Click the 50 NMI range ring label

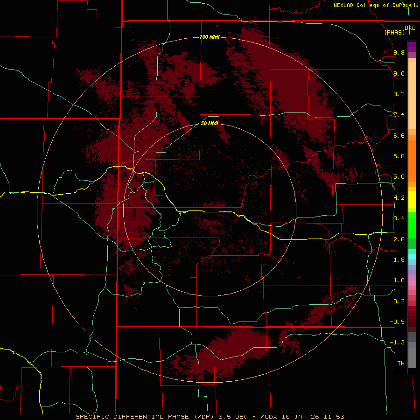click(x=210, y=123)
